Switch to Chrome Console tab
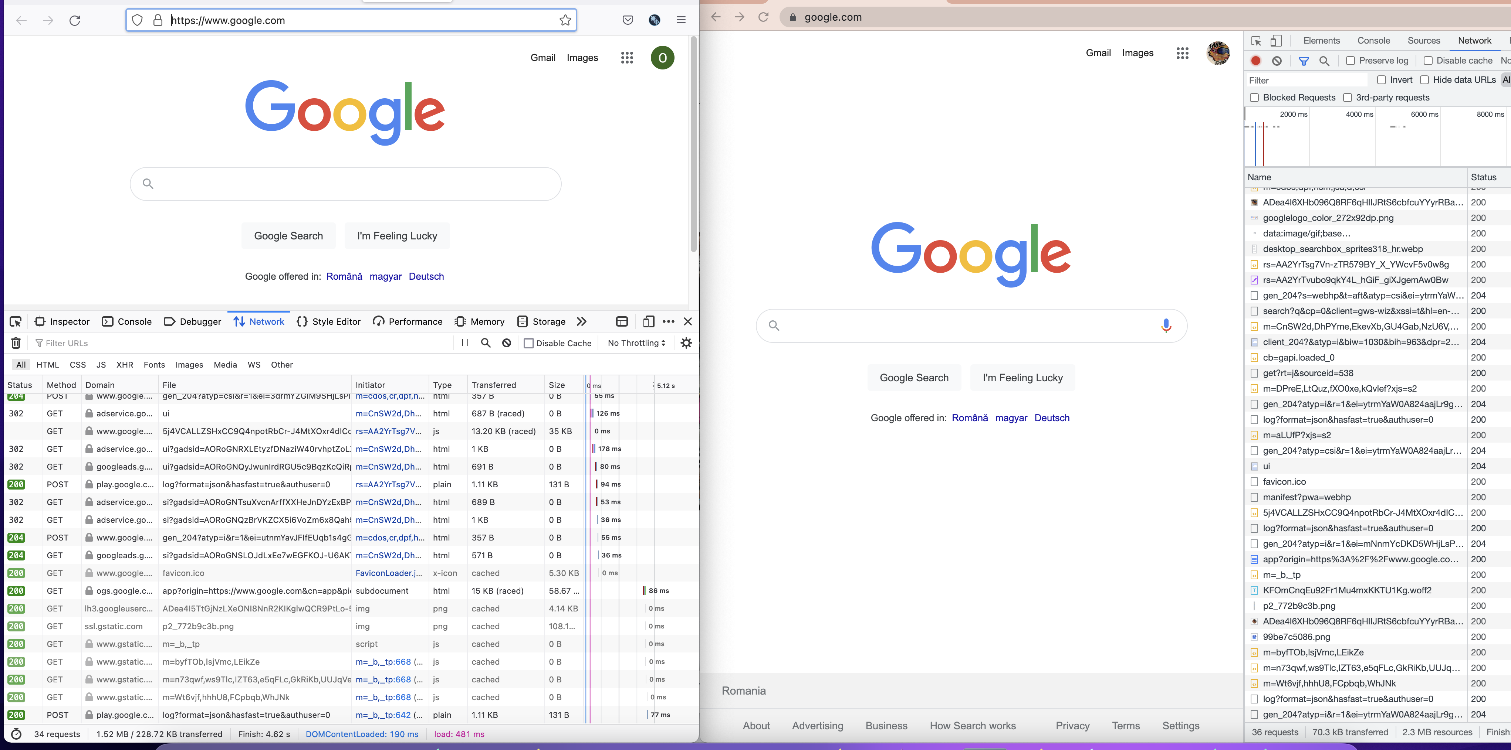The width and height of the screenshot is (1511, 750). coord(1373,40)
